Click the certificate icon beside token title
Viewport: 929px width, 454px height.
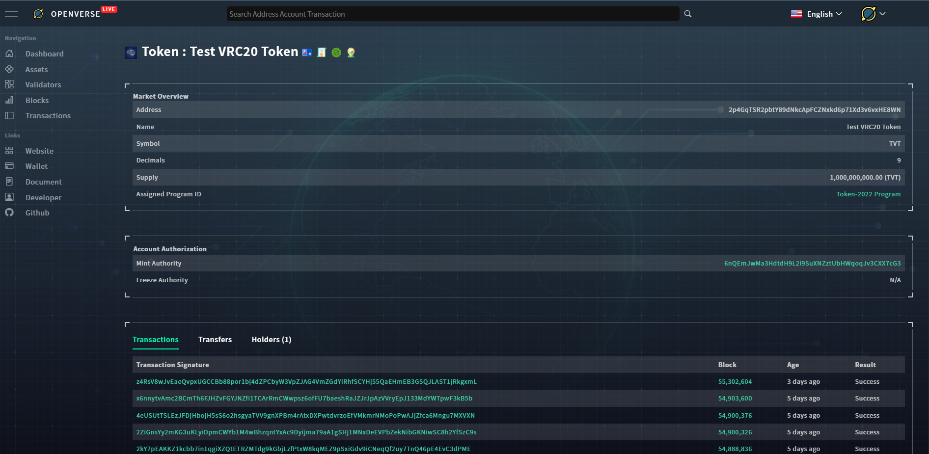point(322,53)
